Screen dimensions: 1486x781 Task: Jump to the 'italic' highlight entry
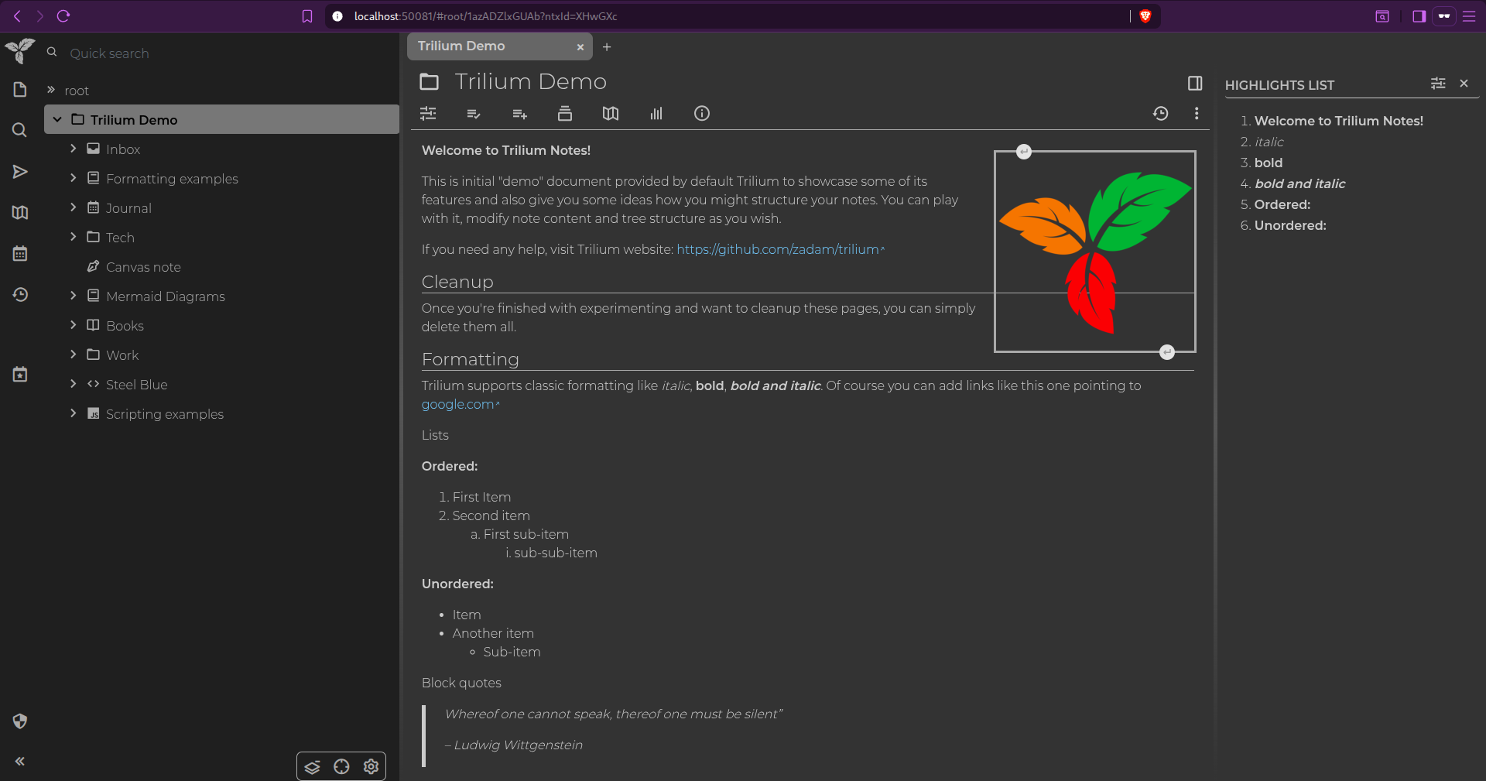click(1269, 142)
